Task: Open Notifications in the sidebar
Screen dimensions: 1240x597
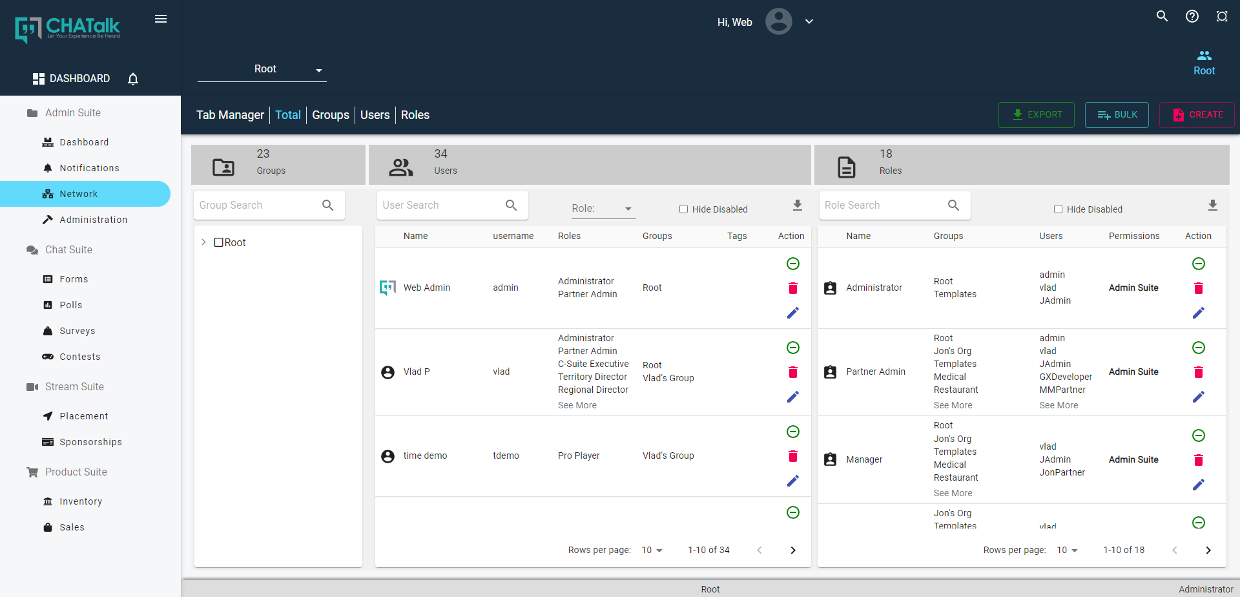Action: click(85, 168)
